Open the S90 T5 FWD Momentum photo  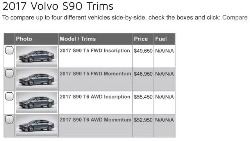37,79
